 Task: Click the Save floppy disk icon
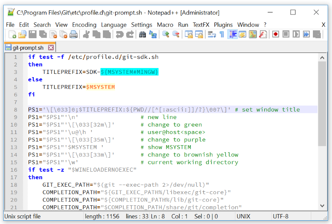click(x=33, y=34)
